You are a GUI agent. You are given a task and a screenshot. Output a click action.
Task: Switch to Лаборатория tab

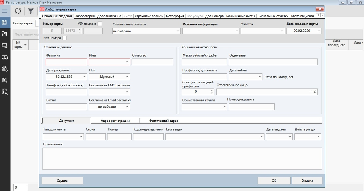click(85, 16)
